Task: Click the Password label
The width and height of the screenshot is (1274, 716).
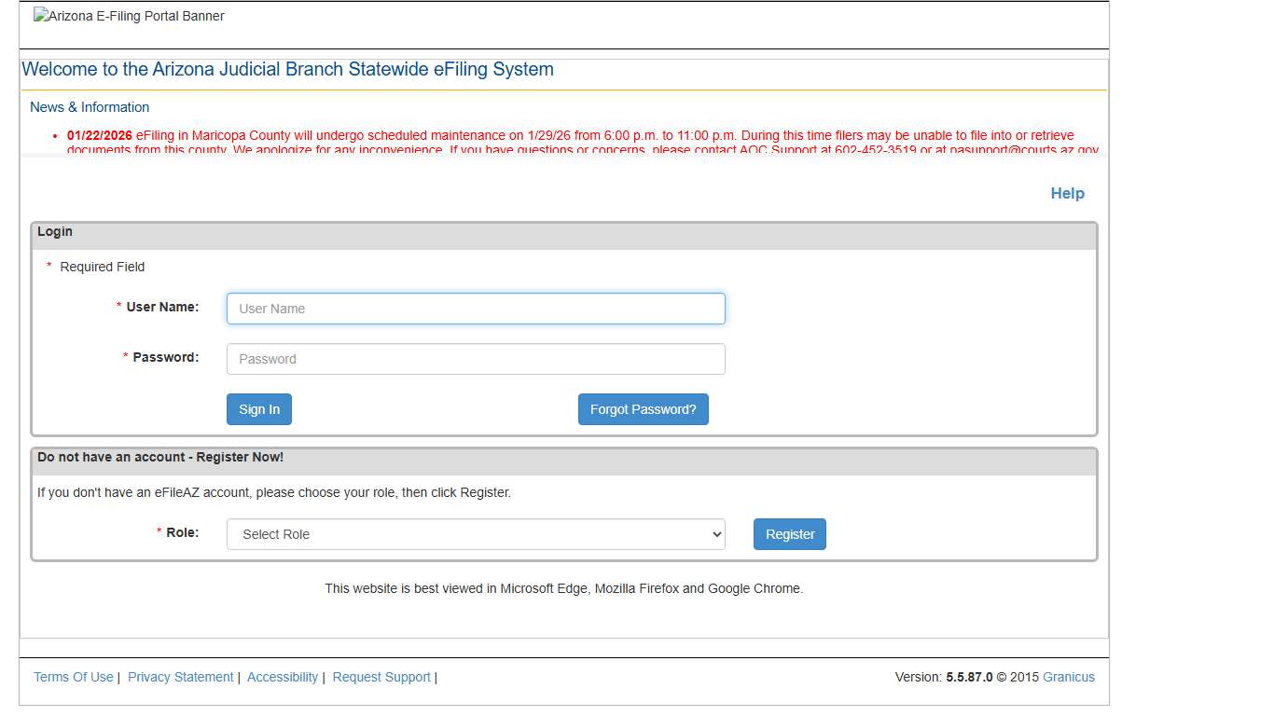Action: [165, 357]
